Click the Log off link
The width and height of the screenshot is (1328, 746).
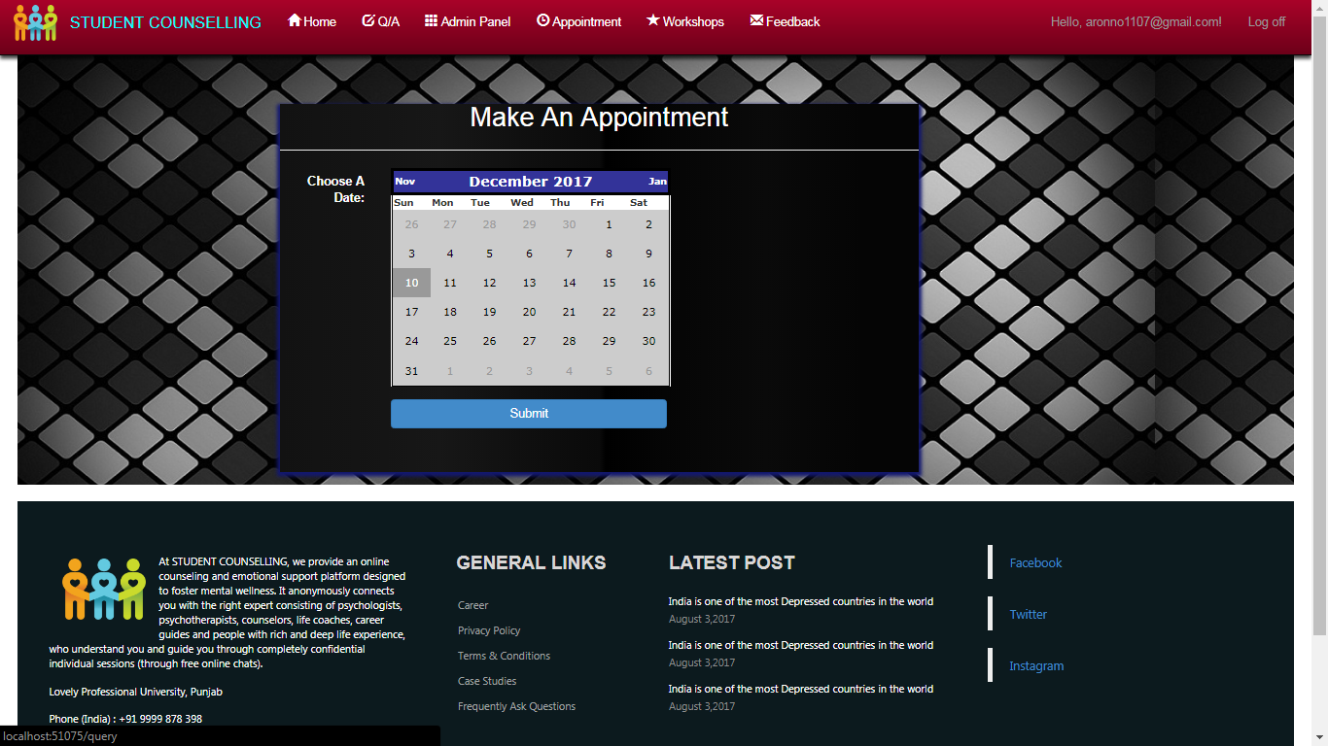coord(1267,21)
